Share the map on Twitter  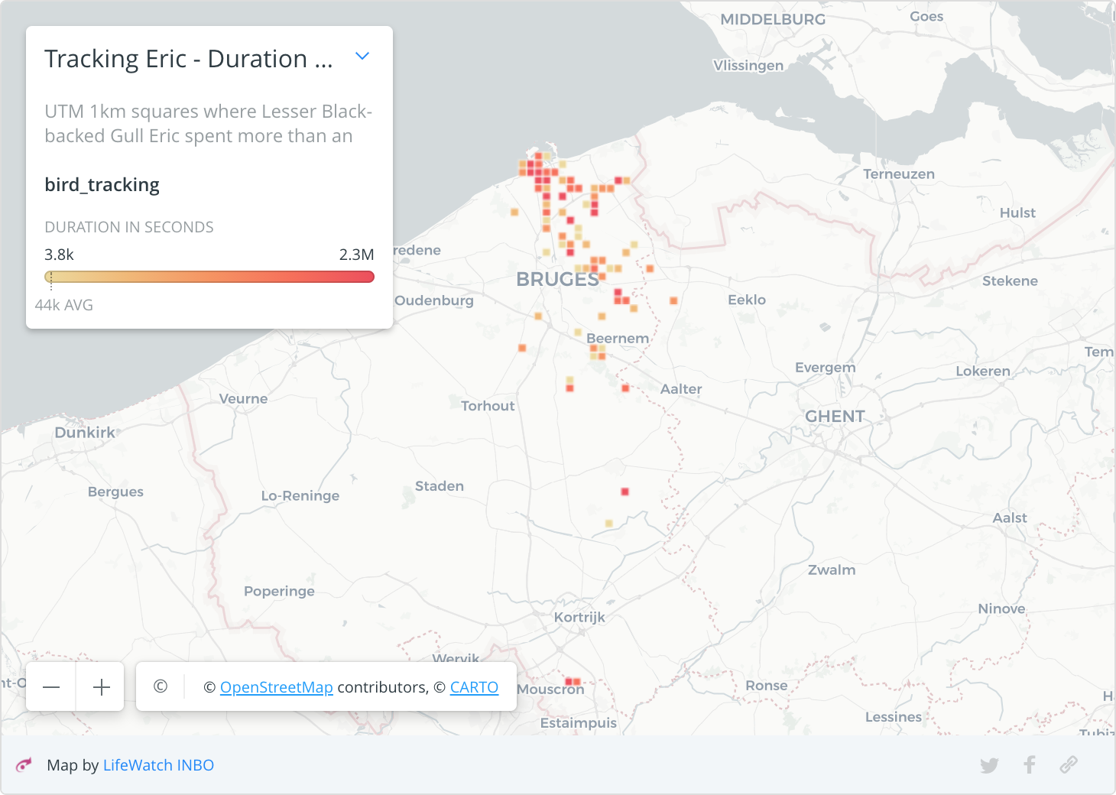[x=989, y=765]
